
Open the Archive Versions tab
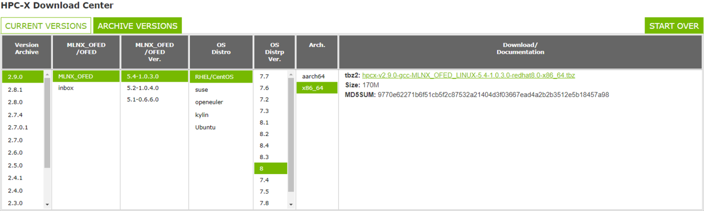point(137,26)
